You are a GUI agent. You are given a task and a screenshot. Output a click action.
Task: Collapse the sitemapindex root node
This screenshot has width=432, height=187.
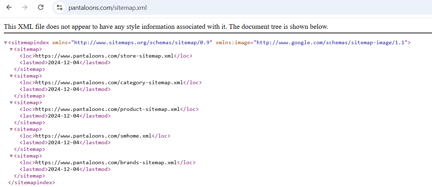(x=5, y=43)
